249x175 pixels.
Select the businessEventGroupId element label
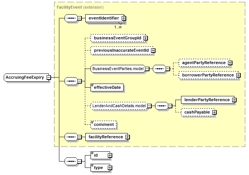point(118,38)
